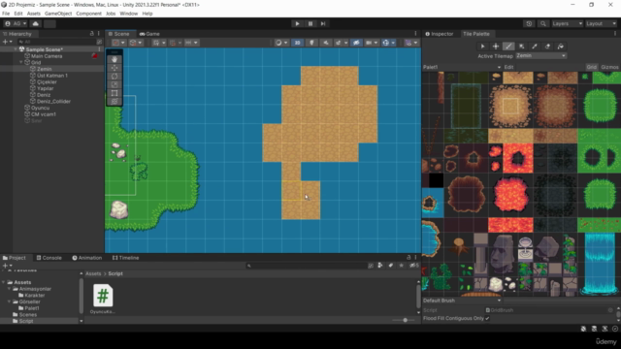Screen dimensions: 621x349
Task: Click the Hierarchy add plus button
Action: [5, 42]
